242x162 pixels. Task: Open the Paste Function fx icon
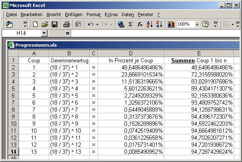tap(140, 24)
